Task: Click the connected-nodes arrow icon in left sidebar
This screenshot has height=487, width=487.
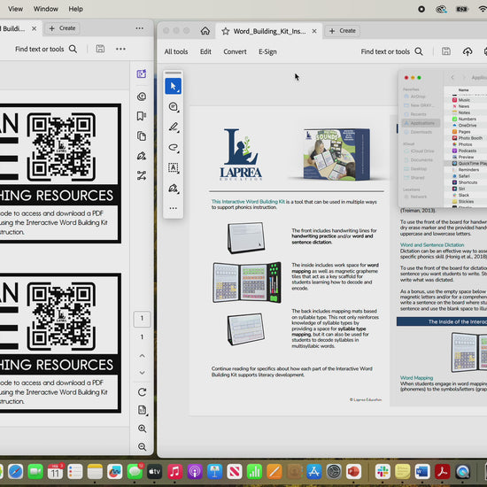Action: 142,176
